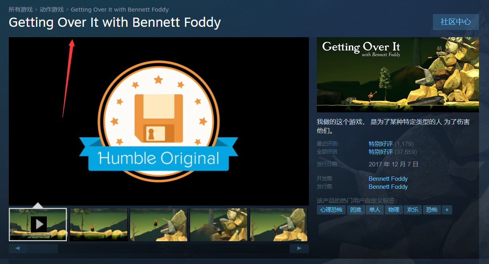Screen dimensions: 489x264
Task: View recent reviews 特别好评 rating
Action: [x=381, y=144]
